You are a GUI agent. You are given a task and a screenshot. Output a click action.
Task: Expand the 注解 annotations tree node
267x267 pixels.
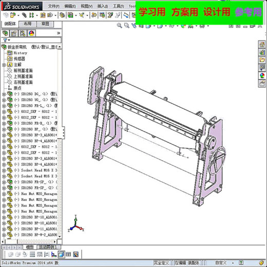pyautogui.click(x=4, y=65)
